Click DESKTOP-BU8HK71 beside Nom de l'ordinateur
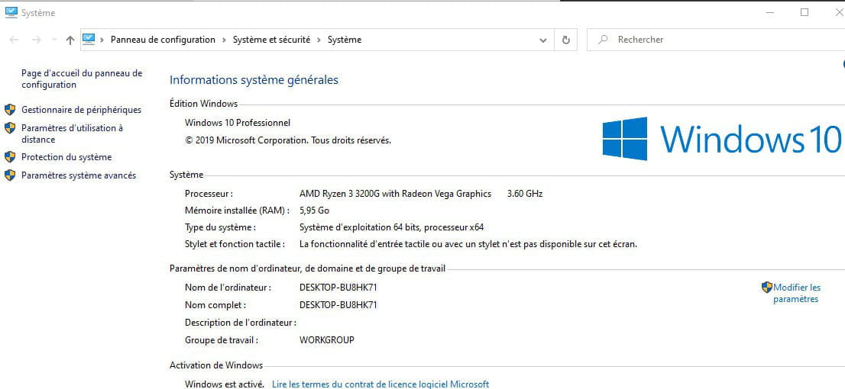The image size is (845, 389). click(338, 288)
